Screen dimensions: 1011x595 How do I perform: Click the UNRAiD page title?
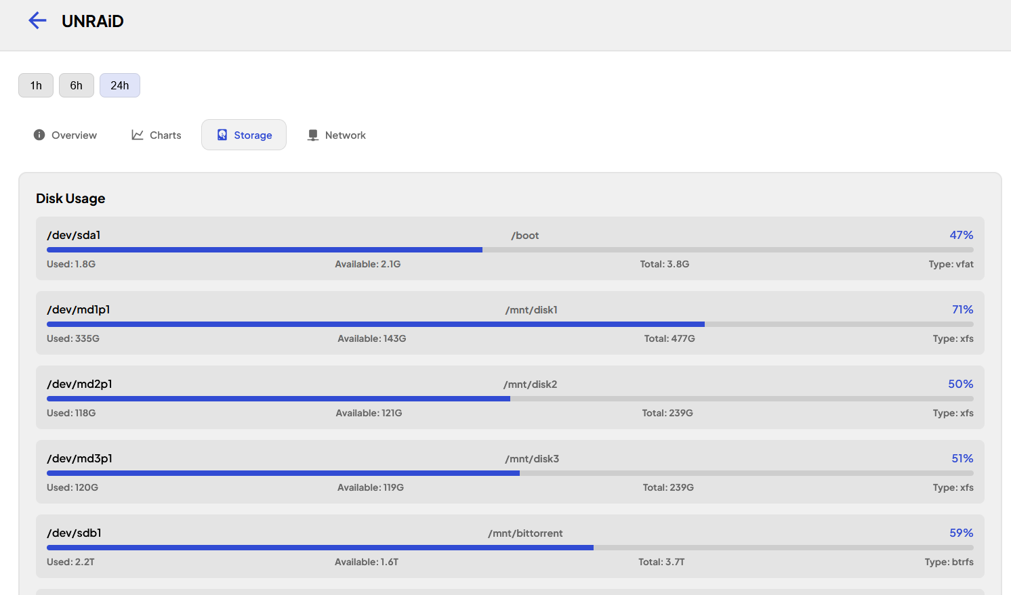pos(93,21)
